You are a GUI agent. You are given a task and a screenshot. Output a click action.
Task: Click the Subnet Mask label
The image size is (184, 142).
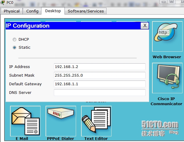click(x=22, y=75)
